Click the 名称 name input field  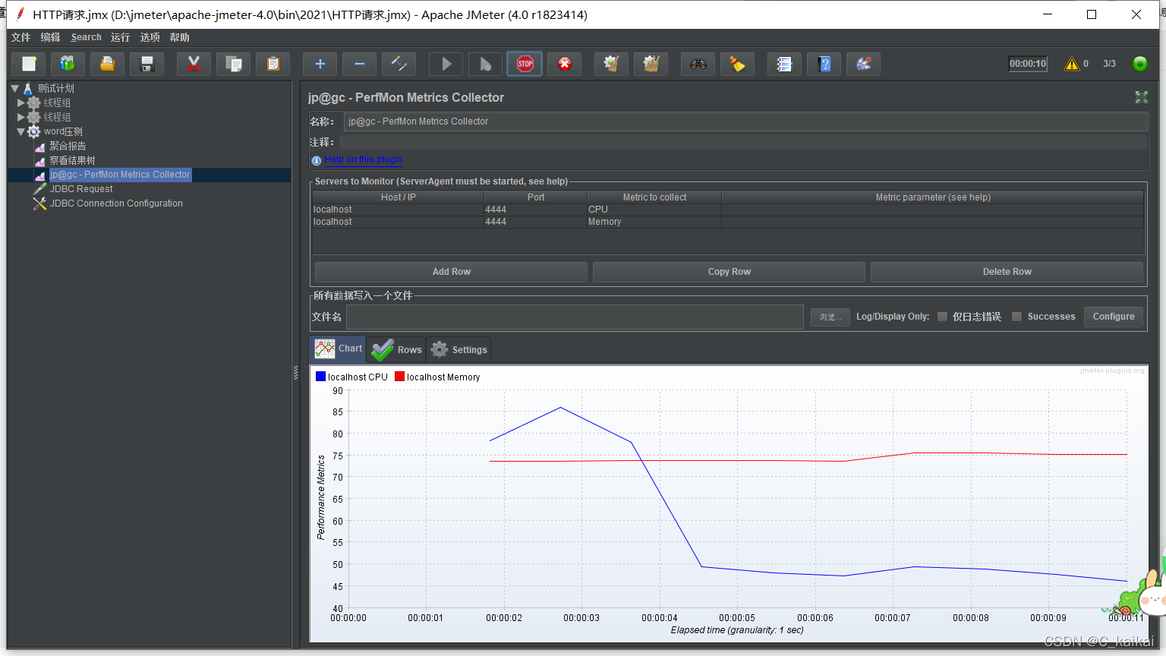pyautogui.click(x=745, y=121)
